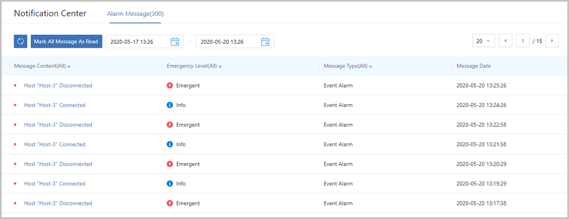Click Mark All Message As Read button
This screenshot has height=219, width=569.
[x=66, y=42]
